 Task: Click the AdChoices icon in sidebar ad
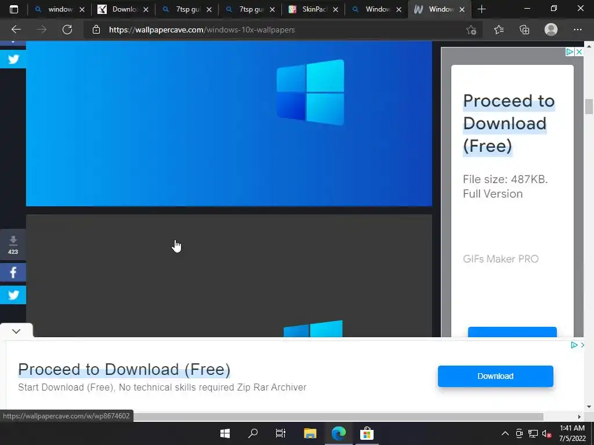(570, 52)
